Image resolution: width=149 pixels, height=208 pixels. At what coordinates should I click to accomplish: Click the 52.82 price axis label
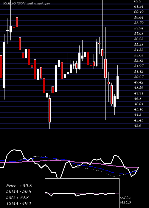pyautogui.click(x=139, y=61)
